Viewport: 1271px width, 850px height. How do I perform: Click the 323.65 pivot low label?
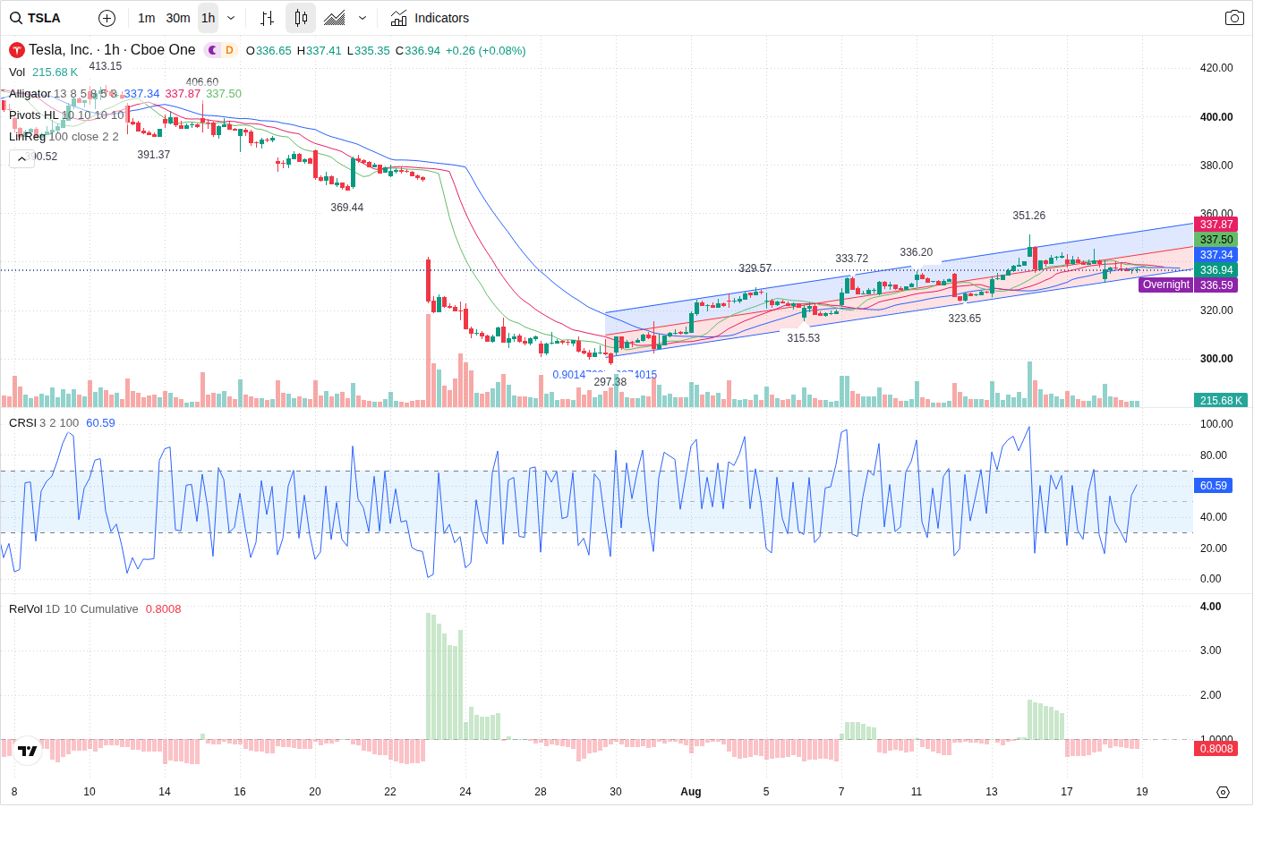coord(965,319)
